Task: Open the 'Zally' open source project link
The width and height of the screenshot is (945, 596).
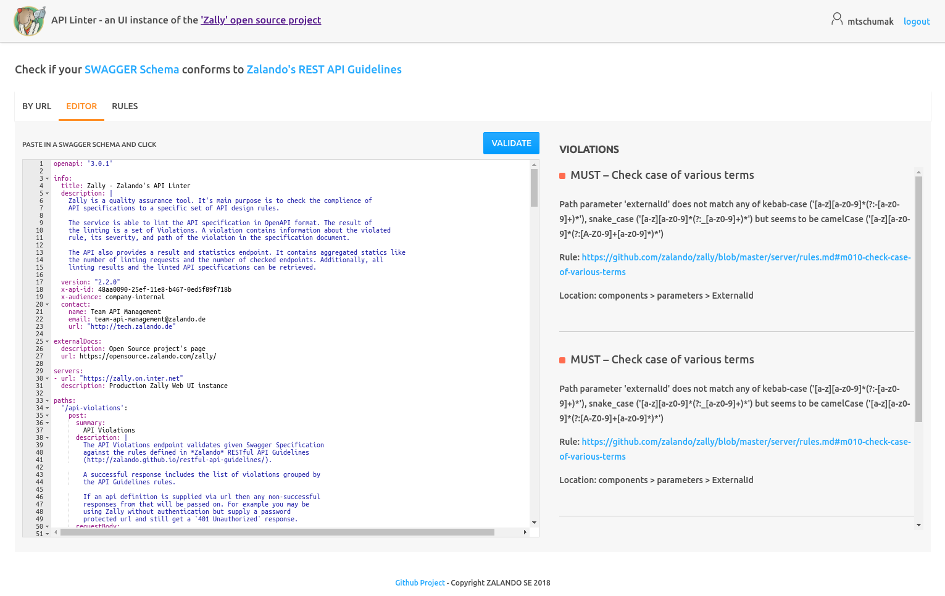Action: (x=260, y=20)
